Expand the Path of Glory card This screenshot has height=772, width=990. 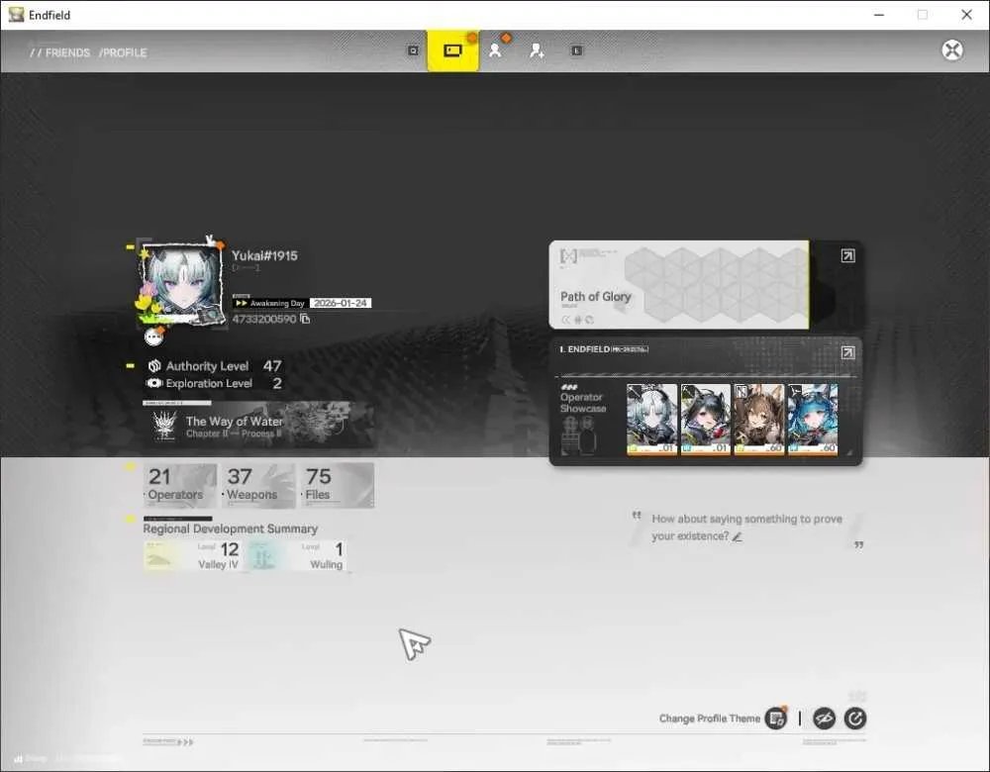(848, 255)
